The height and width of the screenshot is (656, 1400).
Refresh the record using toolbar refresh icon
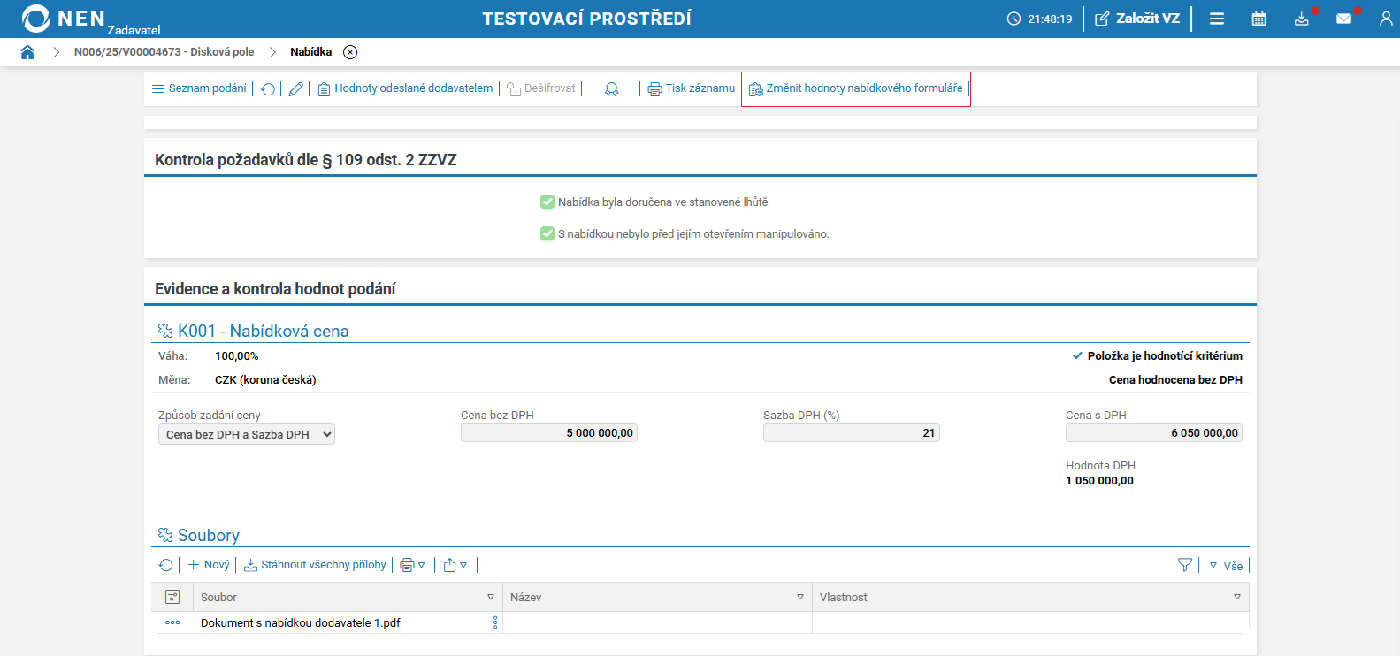pos(268,89)
